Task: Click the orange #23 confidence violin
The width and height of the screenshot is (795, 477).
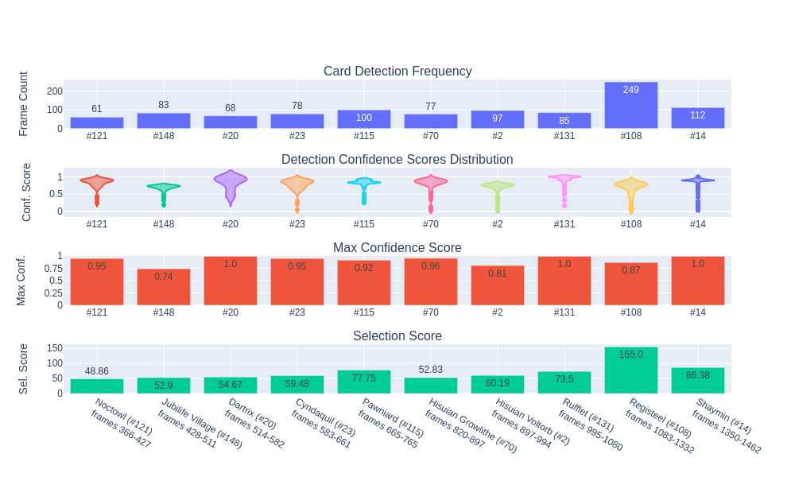Action: 297,186
